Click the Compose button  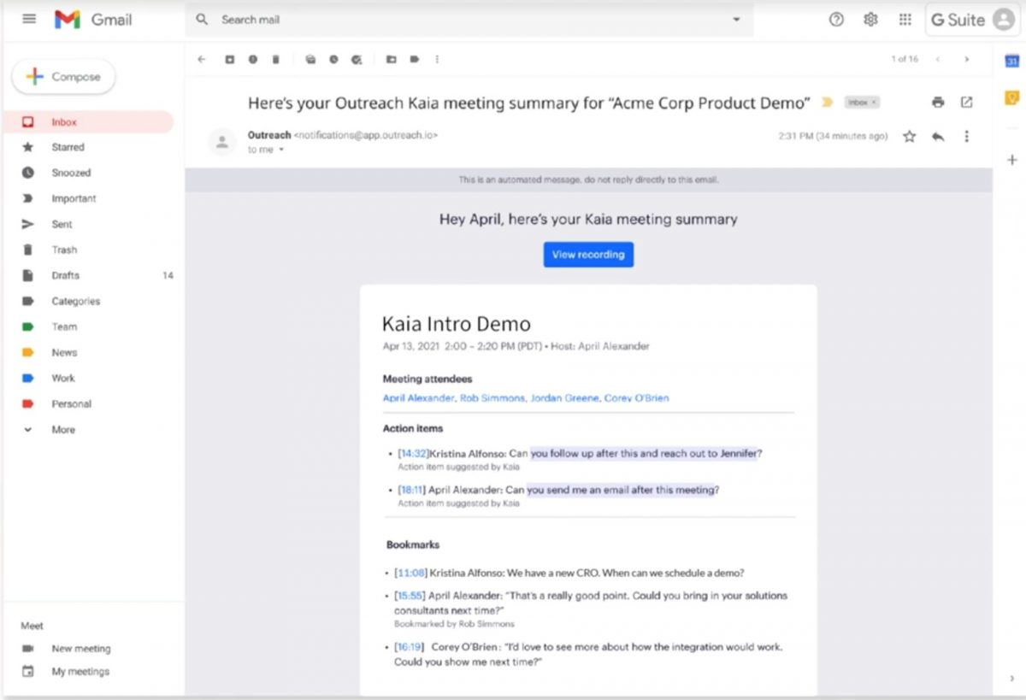63,77
